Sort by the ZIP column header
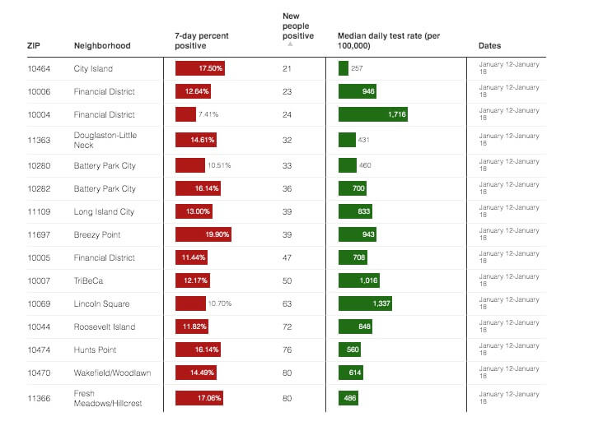This screenshot has width=589, height=426. (x=33, y=46)
